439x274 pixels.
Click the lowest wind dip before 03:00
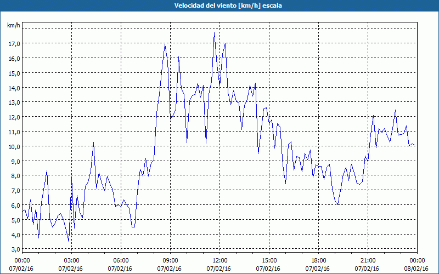point(69,241)
